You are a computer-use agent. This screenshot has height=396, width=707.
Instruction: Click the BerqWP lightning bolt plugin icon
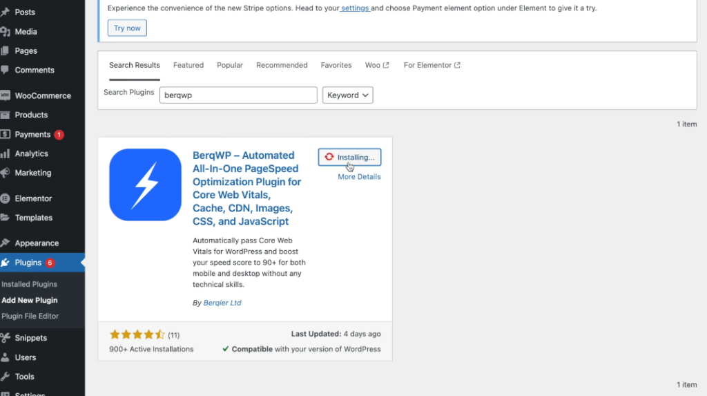coord(145,185)
